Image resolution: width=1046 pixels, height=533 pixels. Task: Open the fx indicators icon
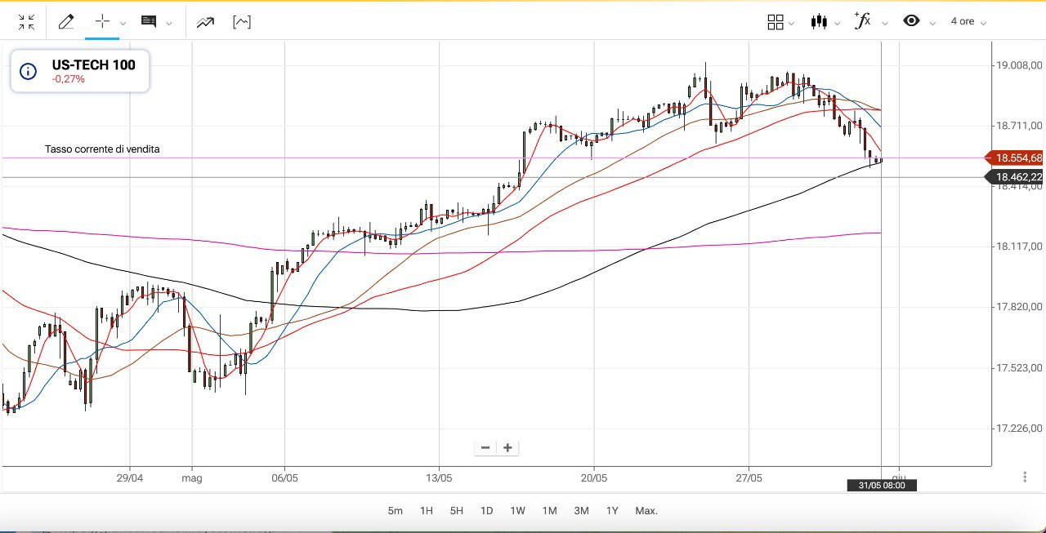tap(863, 21)
